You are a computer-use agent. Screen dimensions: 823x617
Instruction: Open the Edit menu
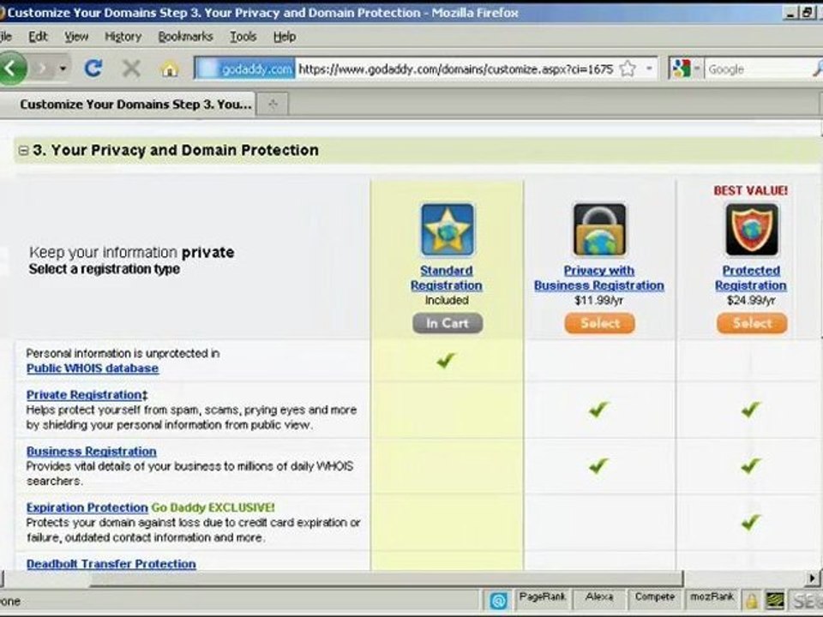click(x=38, y=36)
